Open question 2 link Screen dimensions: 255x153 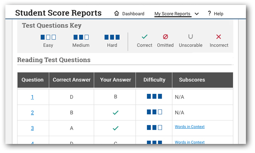[32, 112]
